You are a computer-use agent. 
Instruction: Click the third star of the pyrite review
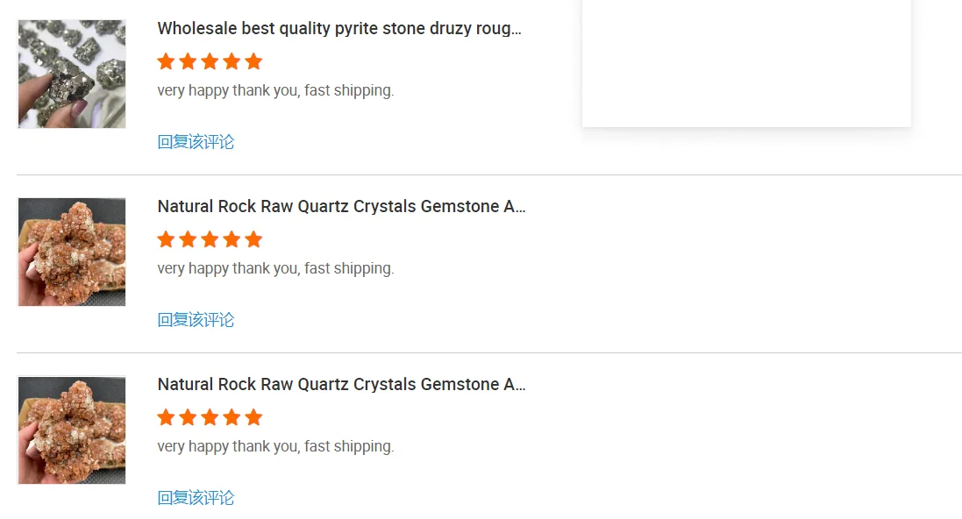pyautogui.click(x=210, y=61)
